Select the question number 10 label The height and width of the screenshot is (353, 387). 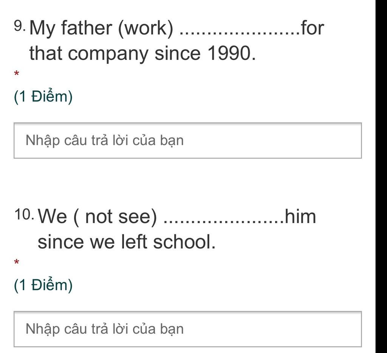click(24, 214)
